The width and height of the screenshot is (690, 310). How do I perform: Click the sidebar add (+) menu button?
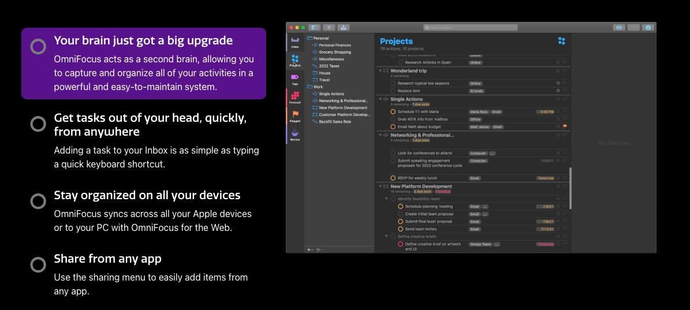coord(310,250)
